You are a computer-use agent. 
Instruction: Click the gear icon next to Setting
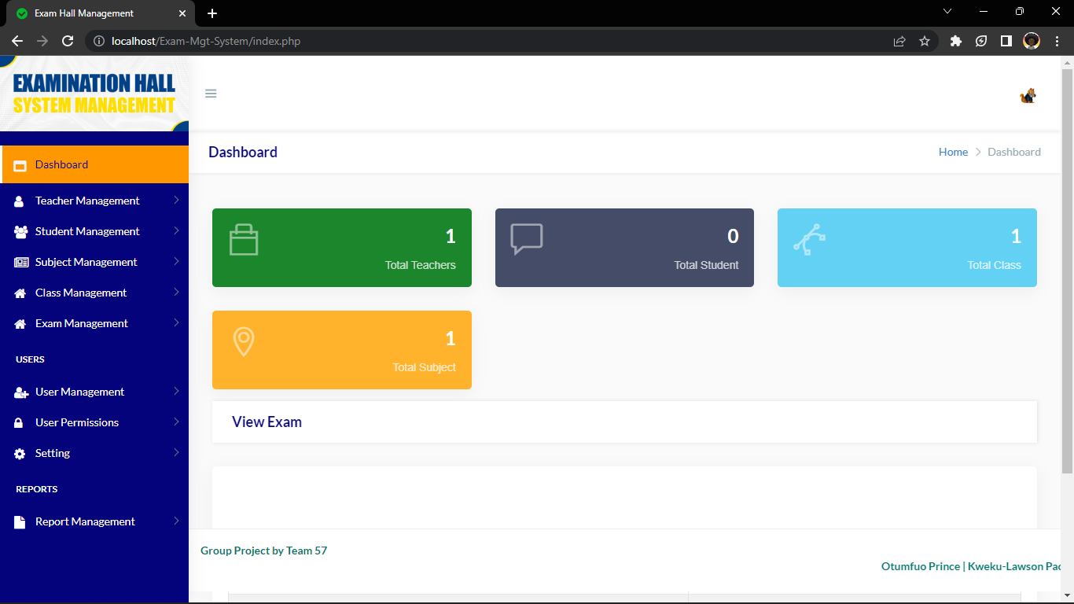19,453
